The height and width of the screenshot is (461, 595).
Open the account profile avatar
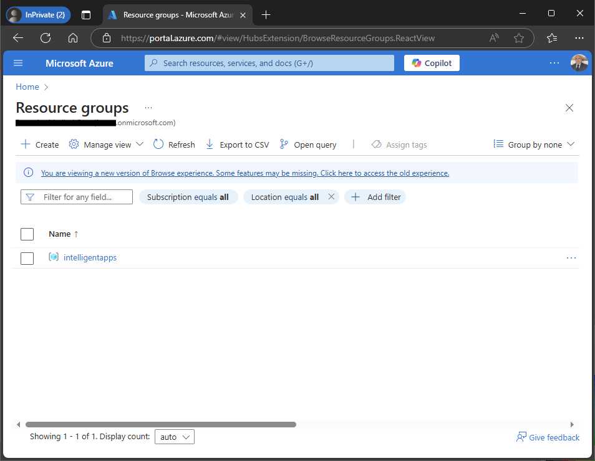(579, 63)
